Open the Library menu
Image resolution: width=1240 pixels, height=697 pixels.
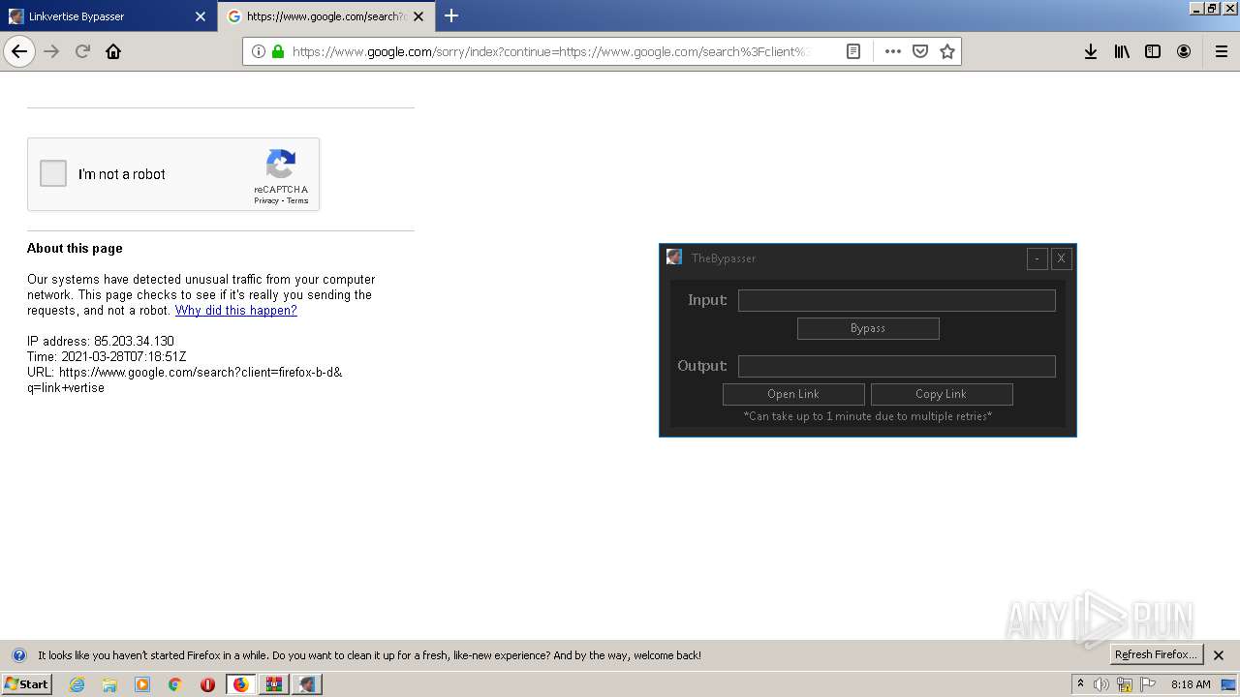1122,51
